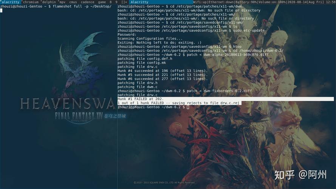Click the 'Password:' line

(x=127, y=34)
